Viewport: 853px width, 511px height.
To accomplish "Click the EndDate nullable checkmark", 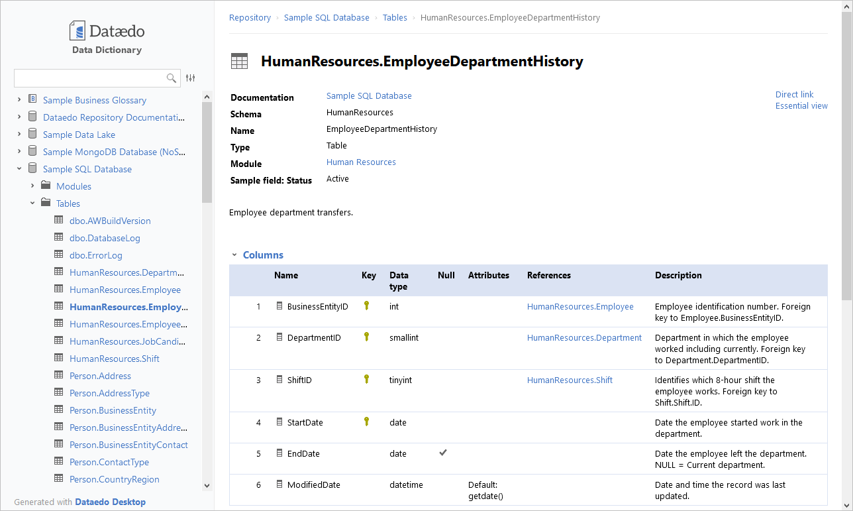I will [x=443, y=453].
